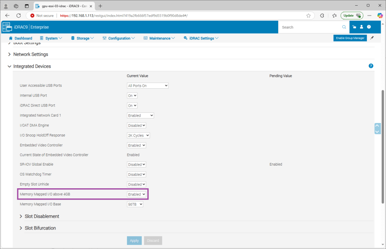Favorite this page using the star icon

click(308, 15)
